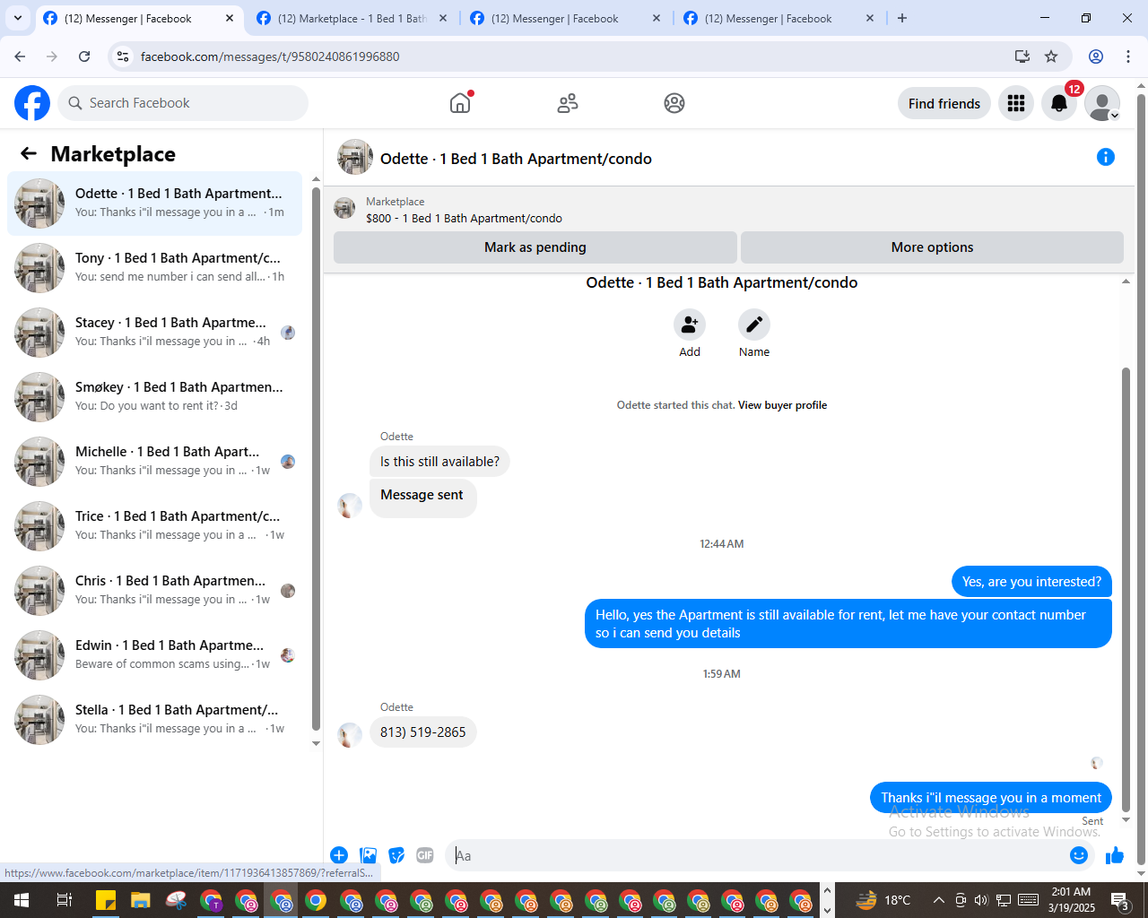
Task: Click the Find friends button
Action: tap(944, 103)
